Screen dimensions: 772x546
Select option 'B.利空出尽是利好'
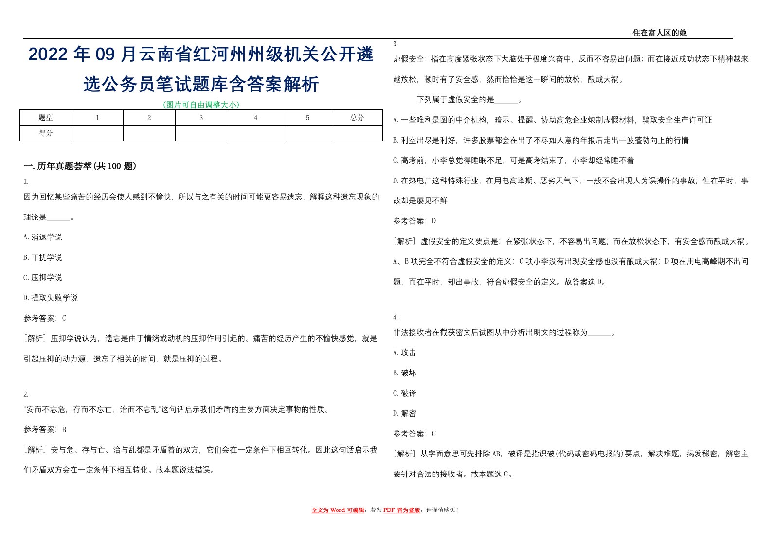point(541,140)
